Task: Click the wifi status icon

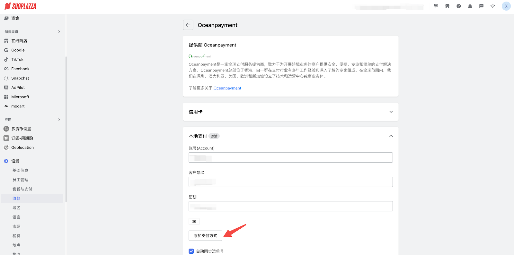Action: click(x=492, y=6)
